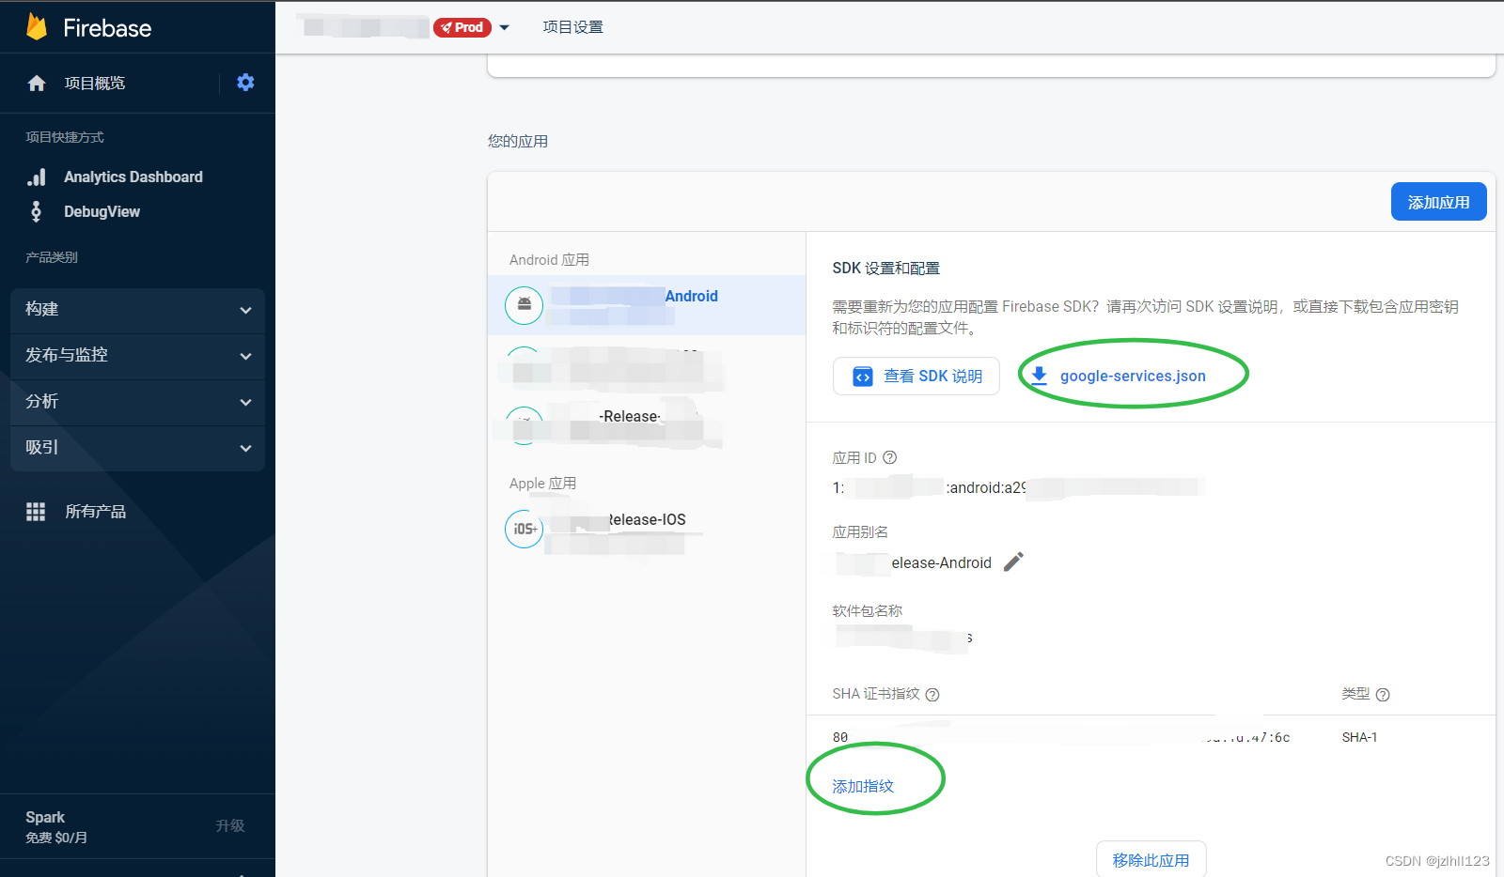Open the Analytics Dashboard

pyautogui.click(x=133, y=177)
